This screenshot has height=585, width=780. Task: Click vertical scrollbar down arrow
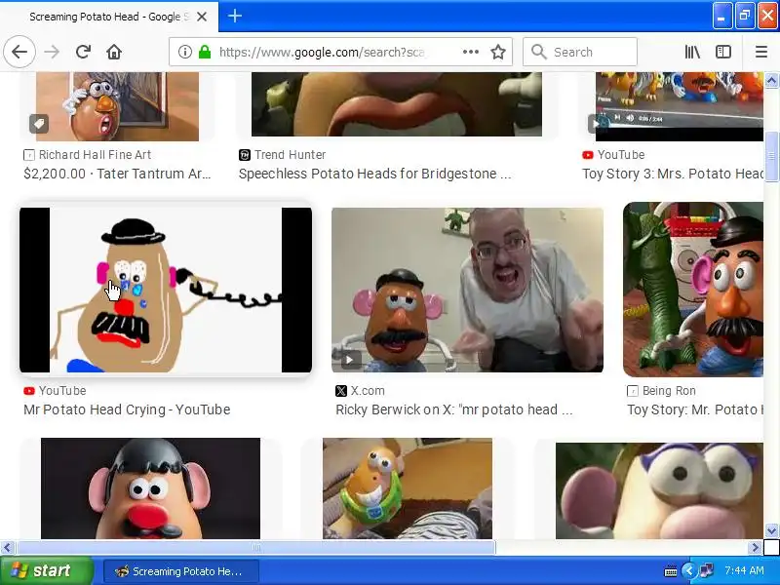(771, 530)
